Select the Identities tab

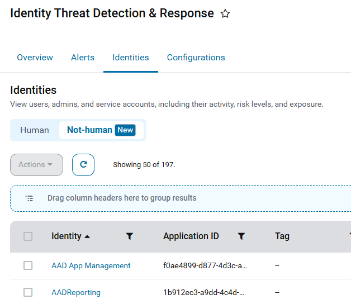point(131,58)
